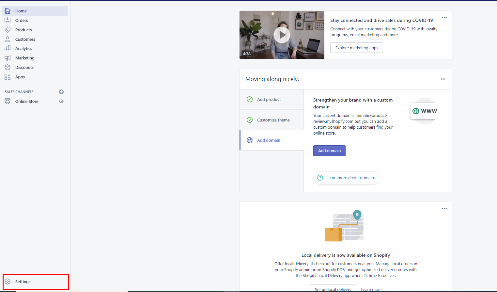Open options menu on Local delivery card

444,208
